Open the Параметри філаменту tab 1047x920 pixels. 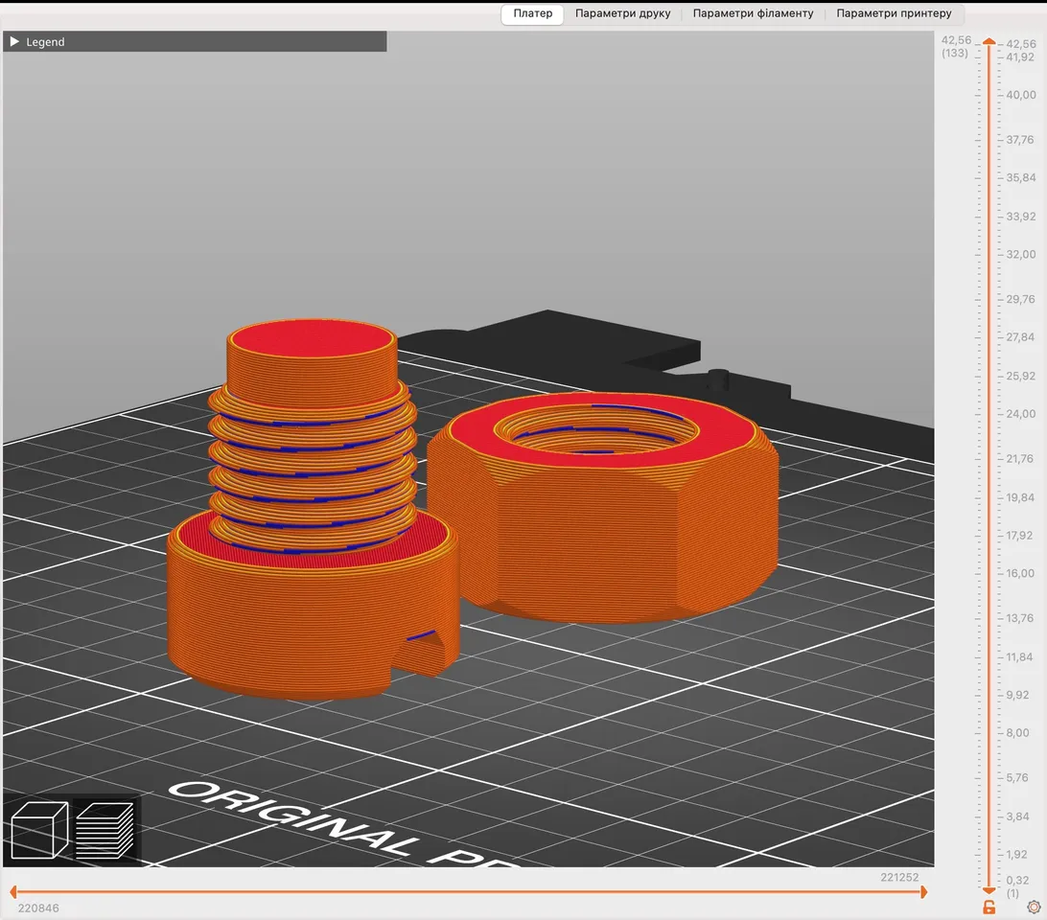(754, 13)
